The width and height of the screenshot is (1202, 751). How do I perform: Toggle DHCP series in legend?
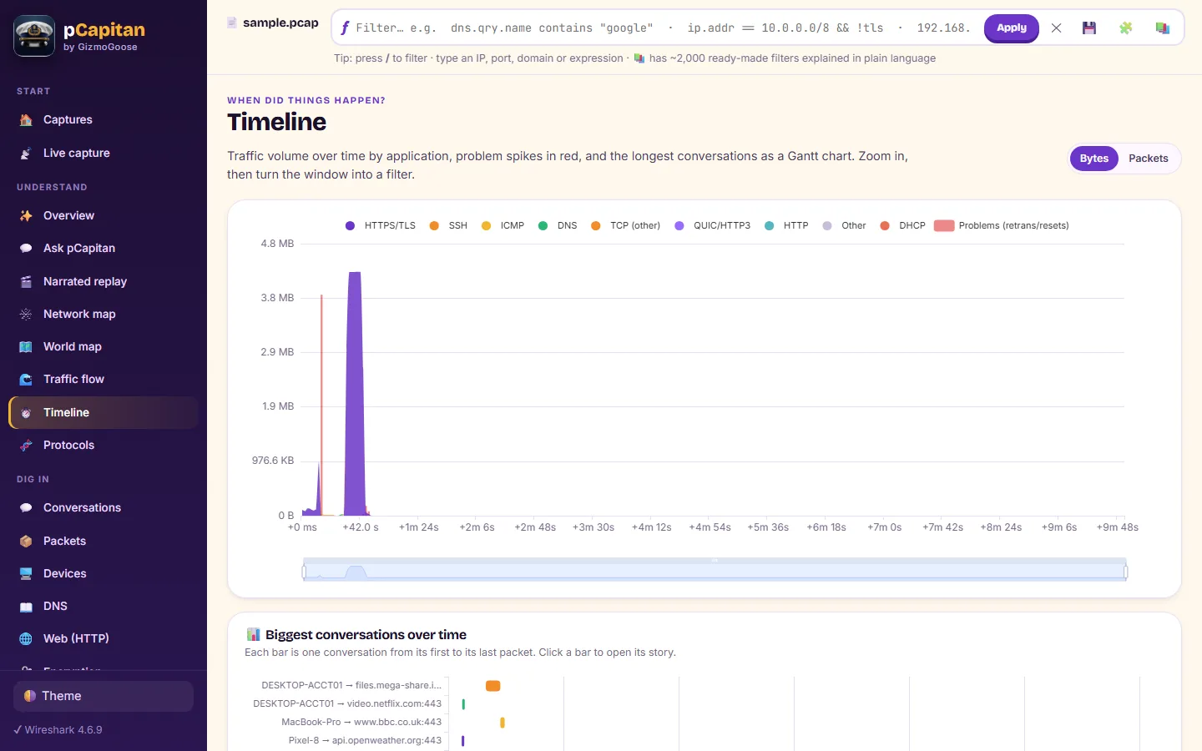click(x=902, y=226)
